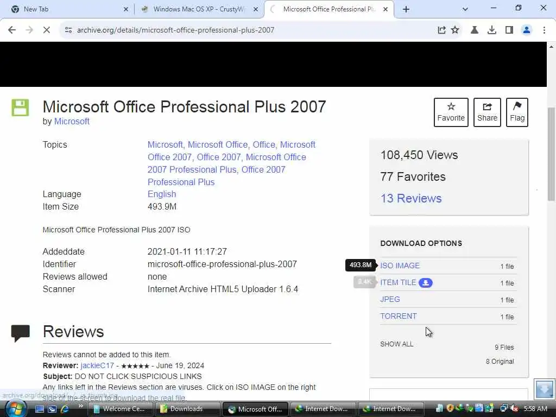556x417 pixels.
Task: Open the Downloads taskbar button
Action: pos(187,409)
